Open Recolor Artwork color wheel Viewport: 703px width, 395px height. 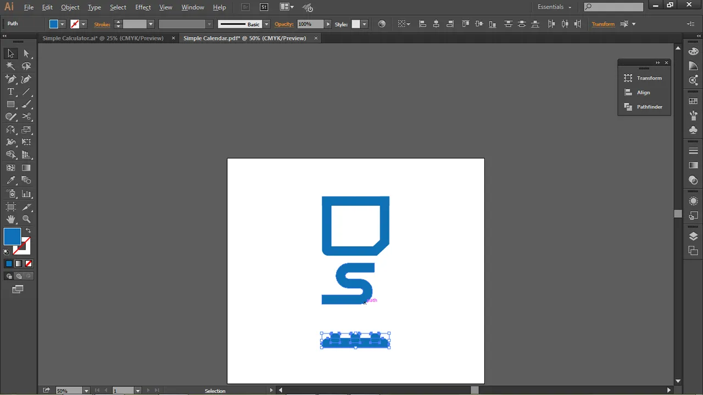tap(382, 24)
